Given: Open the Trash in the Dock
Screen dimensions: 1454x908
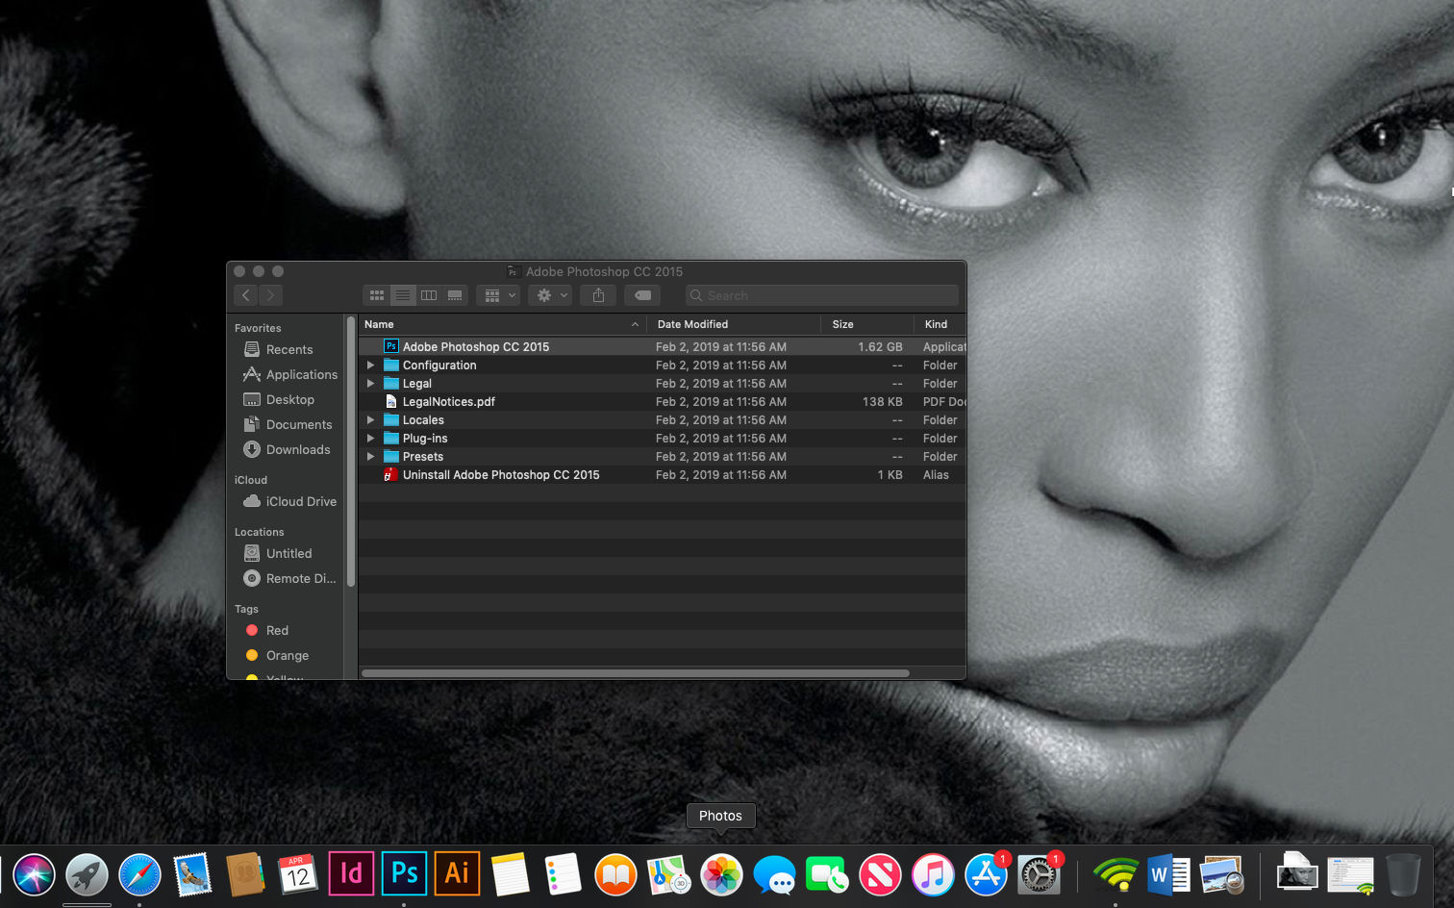Looking at the screenshot, I should (1403, 875).
